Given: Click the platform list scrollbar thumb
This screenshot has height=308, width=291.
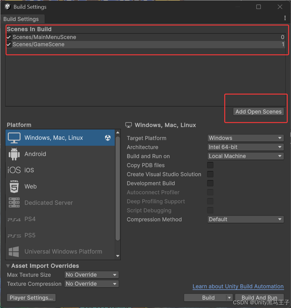Looking at the screenshot, I should (118, 188).
